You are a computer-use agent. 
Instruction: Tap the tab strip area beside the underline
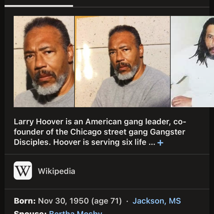coord(141,4)
